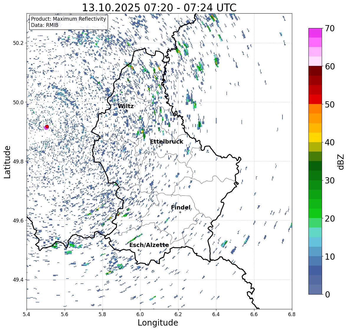Click the colorbar tick value 20
Screen dimensions: 348x330
[330, 219]
